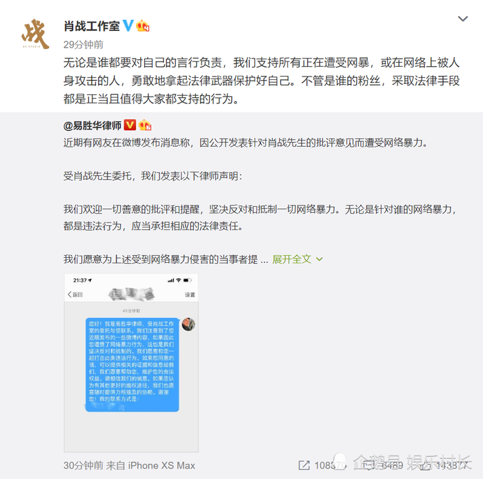Click the 29分钟前 post timestamp
The width and height of the screenshot is (483, 479).
click(x=83, y=45)
